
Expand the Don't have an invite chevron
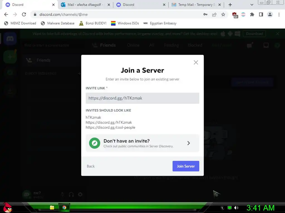click(x=189, y=143)
